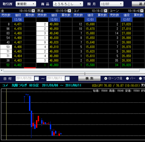Click the 金 contract month cell 12/06
Viewport: 145px width, 142px height.
(x=18, y=20)
